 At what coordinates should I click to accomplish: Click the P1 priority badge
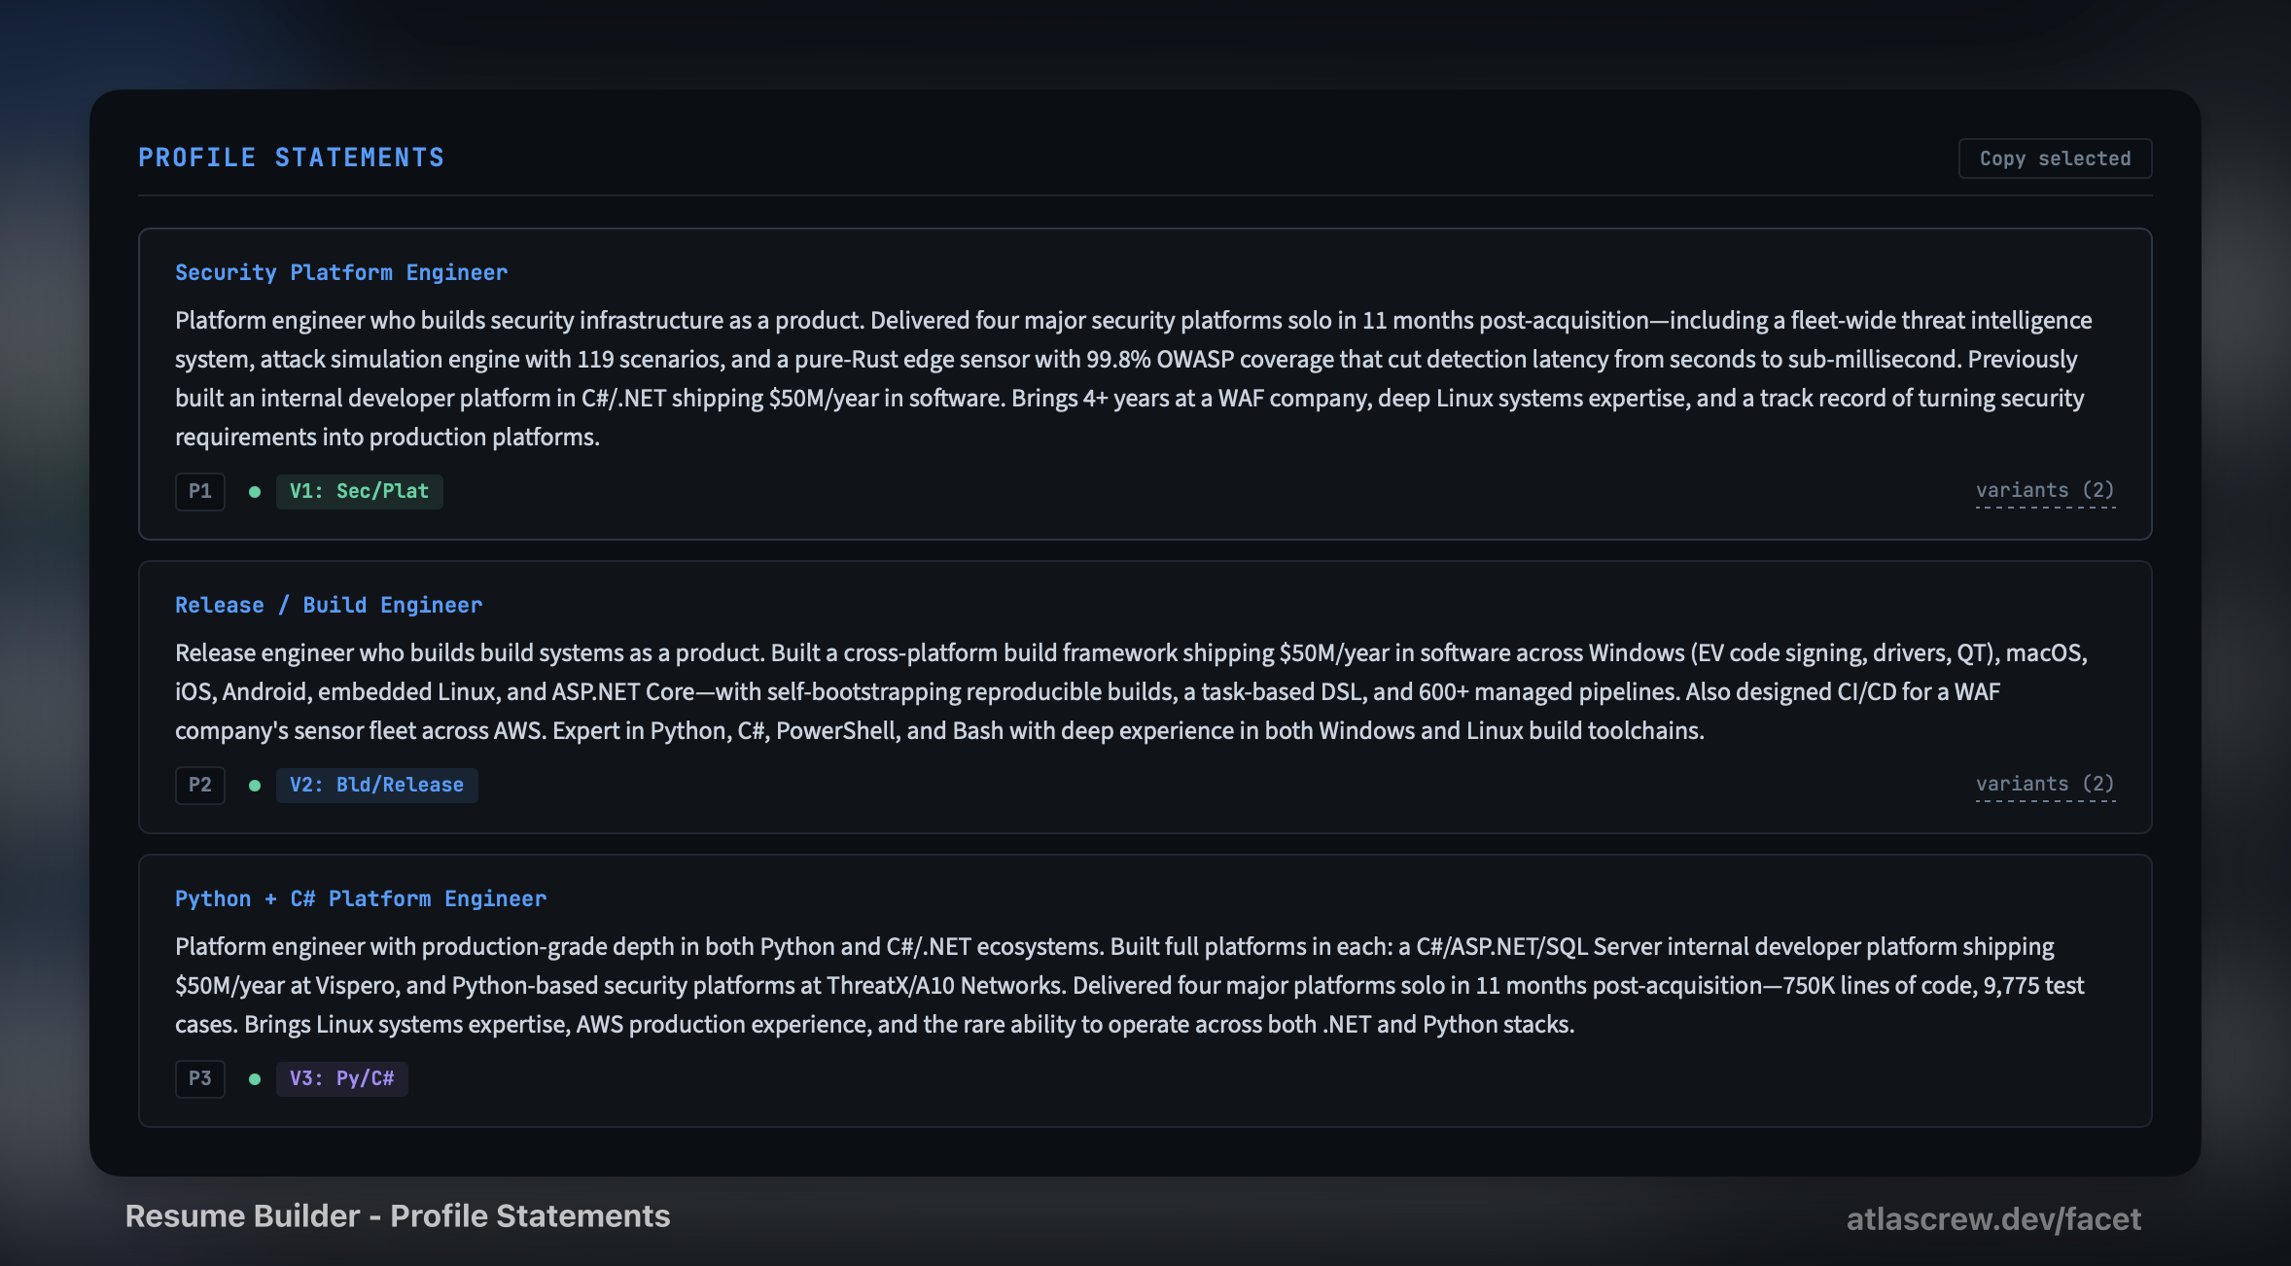[200, 492]
